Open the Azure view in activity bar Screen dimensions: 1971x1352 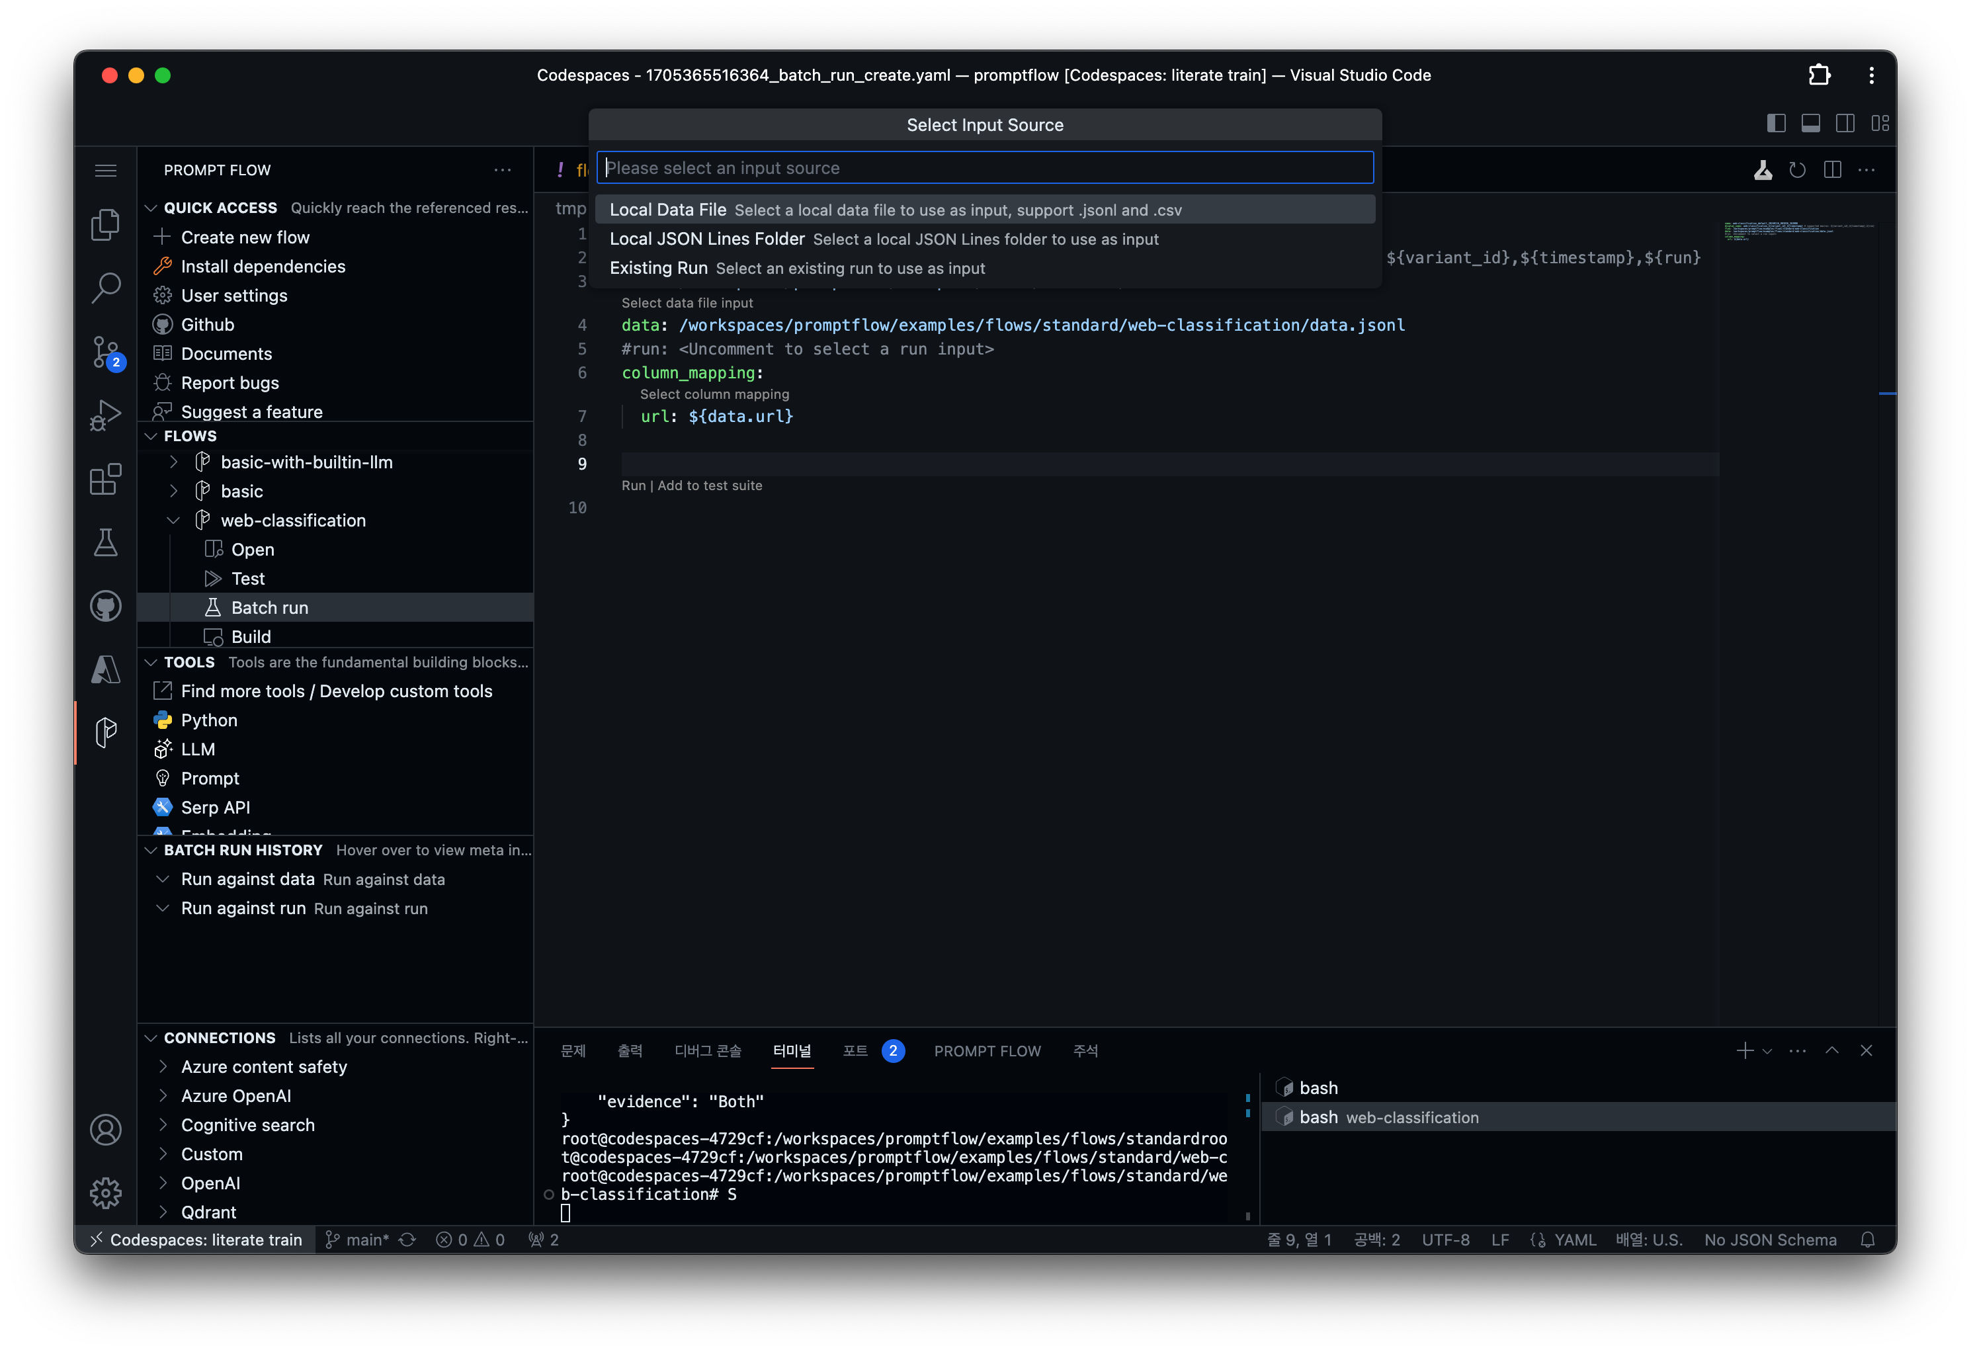click(x=105, y=670)
